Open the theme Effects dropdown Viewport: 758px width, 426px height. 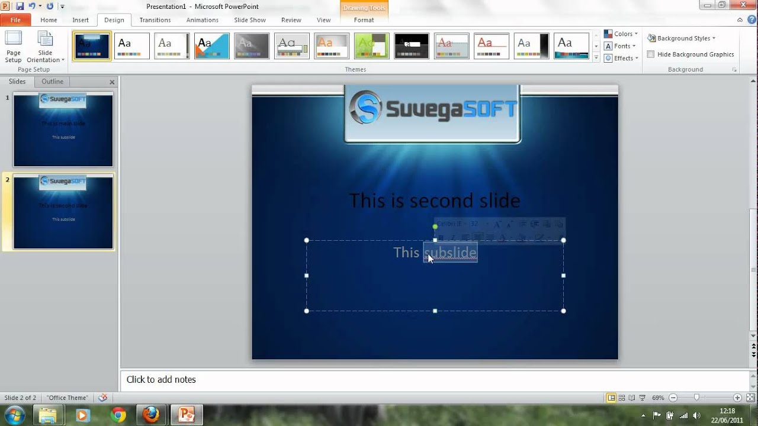click(x=621, y=58)
